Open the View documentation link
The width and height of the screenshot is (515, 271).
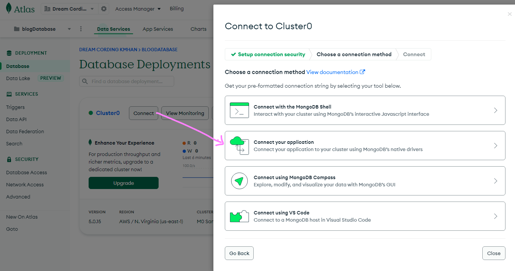[332, 72]
